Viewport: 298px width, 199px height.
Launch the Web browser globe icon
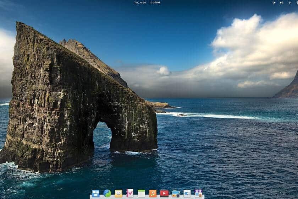coord(107,193)
